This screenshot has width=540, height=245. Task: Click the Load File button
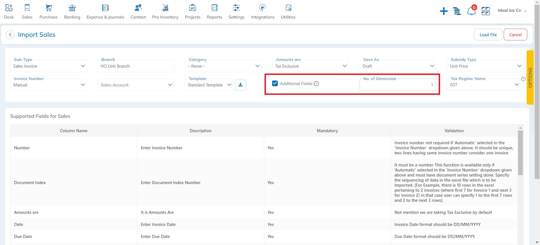coord(488,35)
